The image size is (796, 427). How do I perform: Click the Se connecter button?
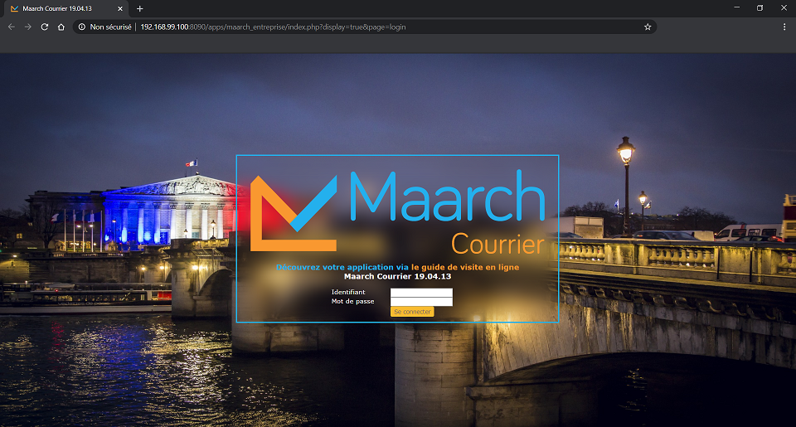[x=412, y=312]
